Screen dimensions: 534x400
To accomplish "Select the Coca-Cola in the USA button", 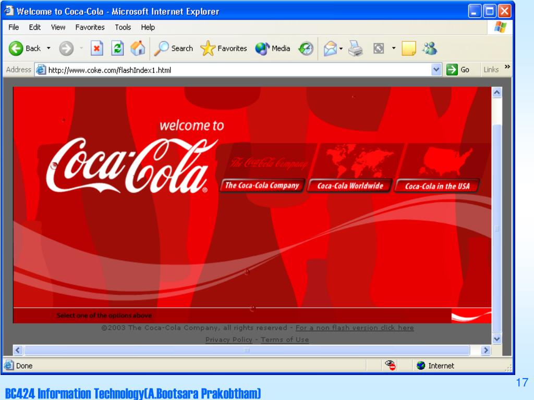I will click(438, 186).
